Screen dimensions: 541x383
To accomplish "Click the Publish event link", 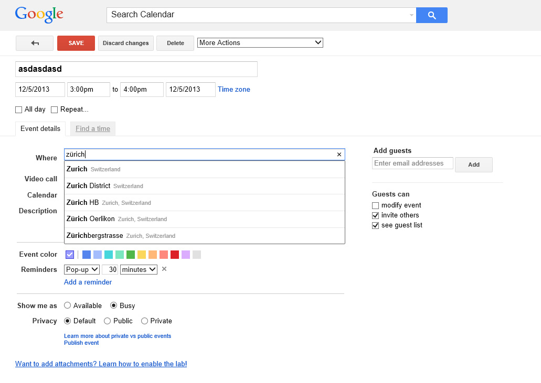I will (81, 343).
